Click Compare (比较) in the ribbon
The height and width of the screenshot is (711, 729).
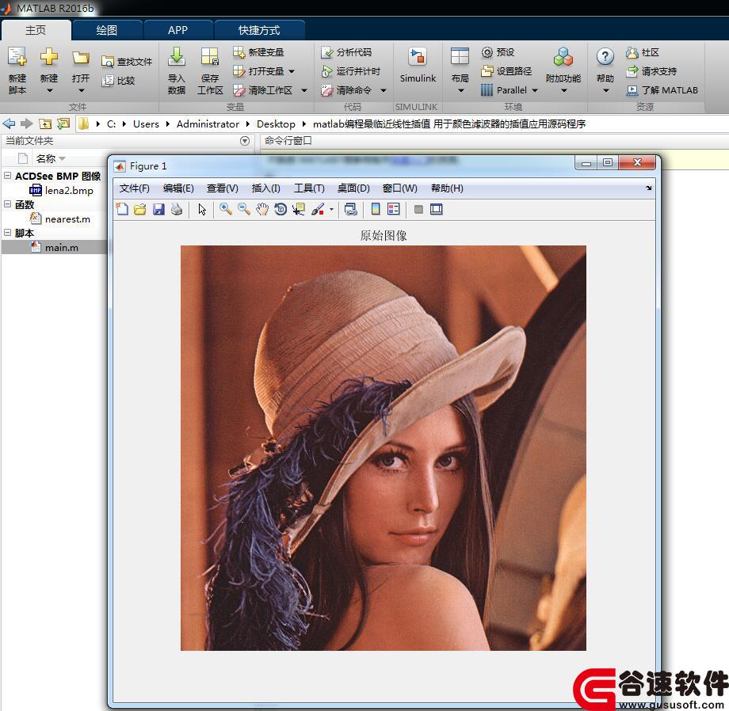click(x=118, y=81)
